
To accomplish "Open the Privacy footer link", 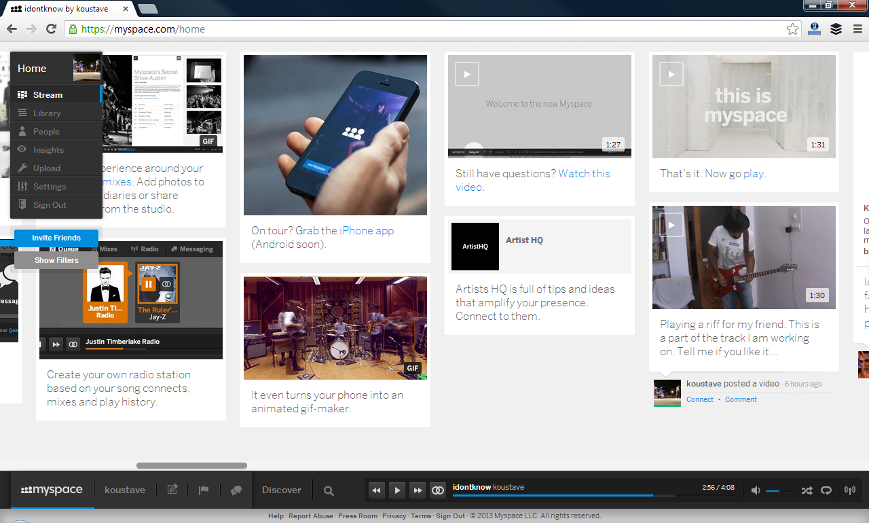I will point(394,516).
